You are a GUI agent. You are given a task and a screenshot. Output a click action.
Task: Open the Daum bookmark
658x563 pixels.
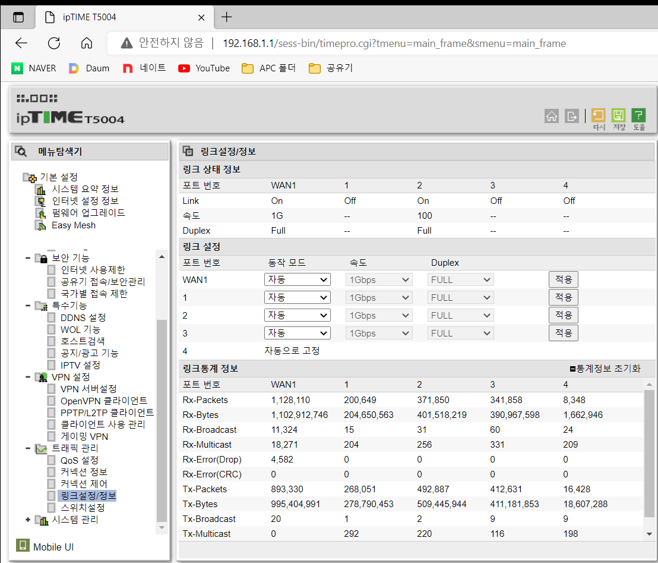pos(89,68)
